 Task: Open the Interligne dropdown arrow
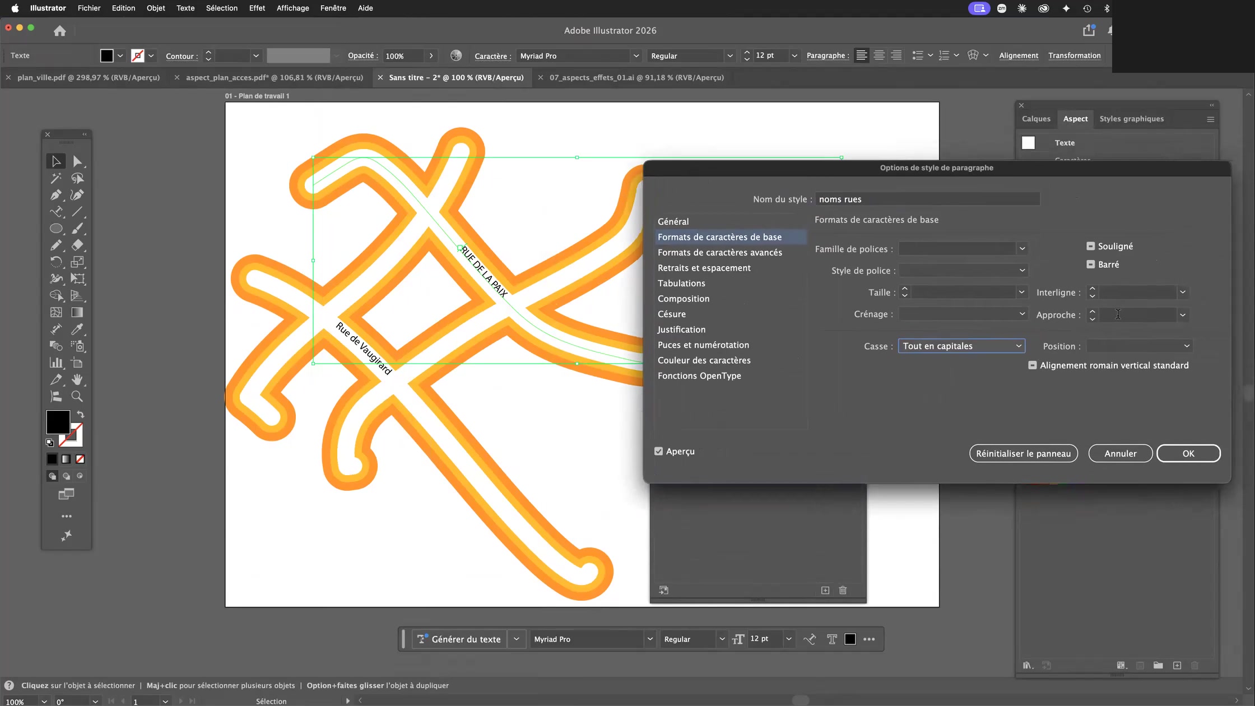[x=1182, y=292]
